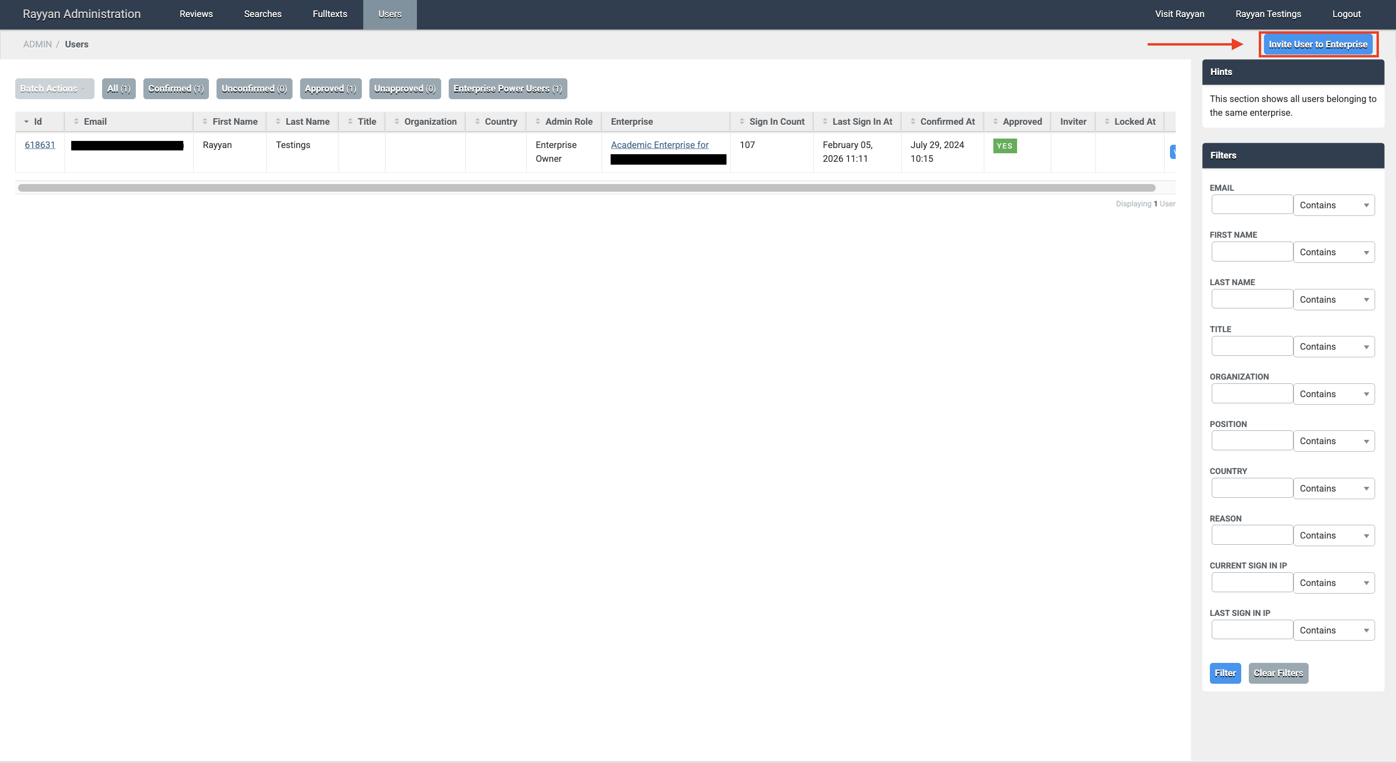Open Country filter Contains dropdown

[1334, 488]
